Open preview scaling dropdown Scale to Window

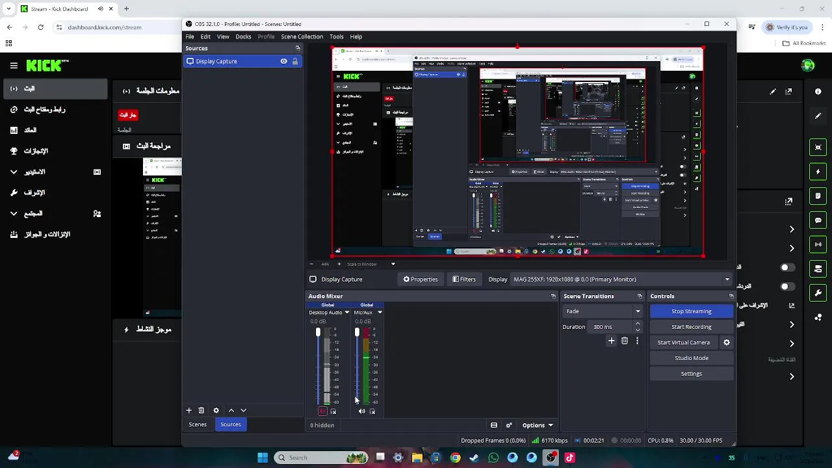click(370, 265)
